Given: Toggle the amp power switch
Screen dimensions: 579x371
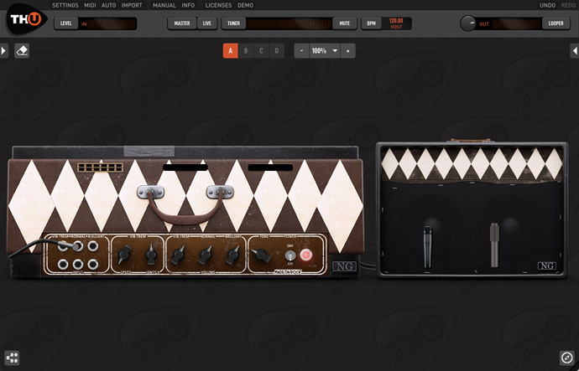Looking at the screenshot, I should point(289,255).
